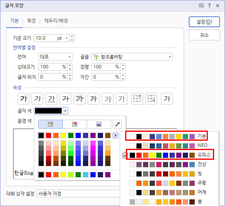Apply subscript attribute icon
The height and width of the screenshot is (206, 225).
[151, 99]
